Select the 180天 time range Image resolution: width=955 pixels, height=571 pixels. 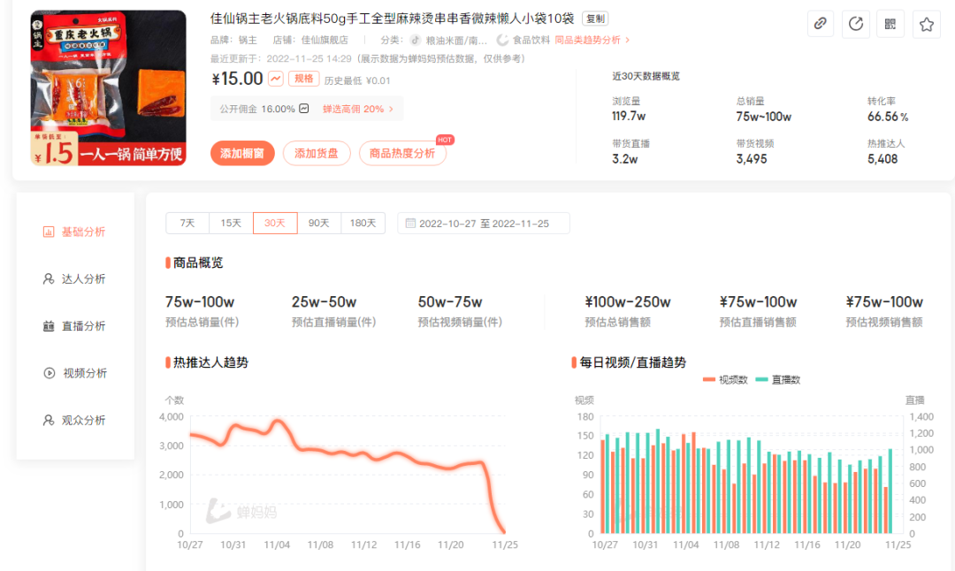click(x=363, y=223)
